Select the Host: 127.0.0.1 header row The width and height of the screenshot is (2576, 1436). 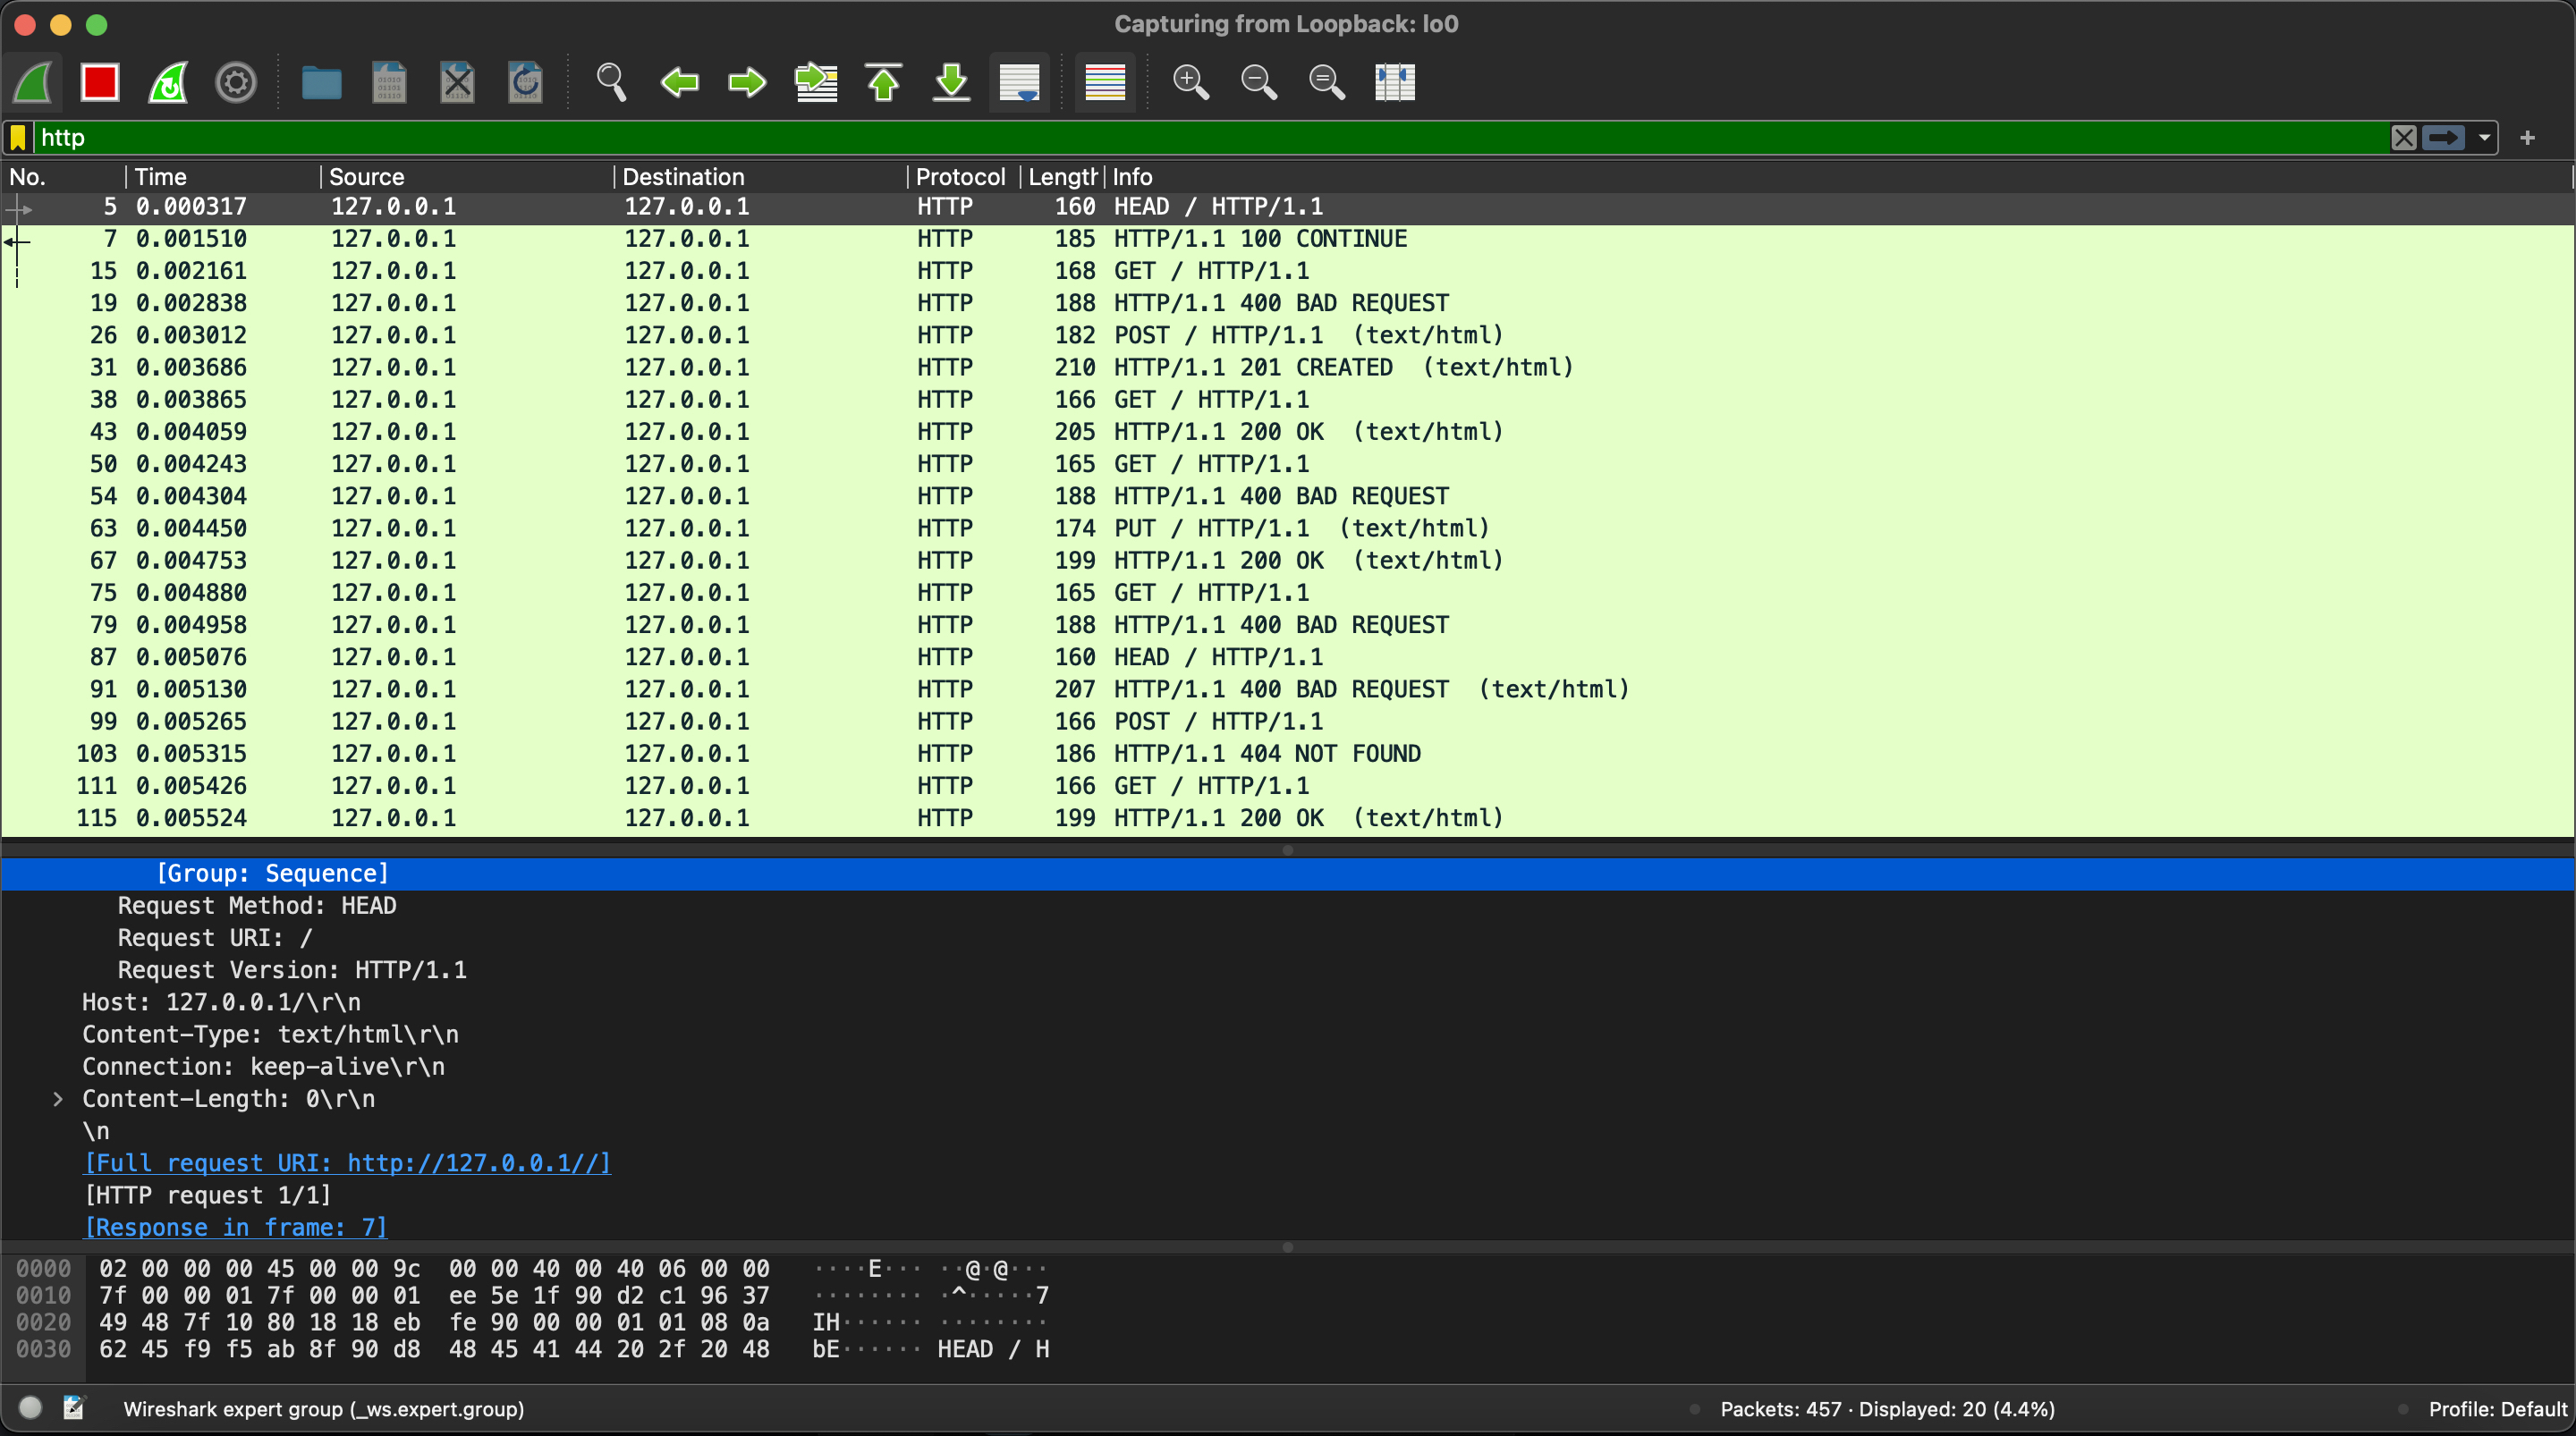pyautogui.click(x=1288, y=1002)
